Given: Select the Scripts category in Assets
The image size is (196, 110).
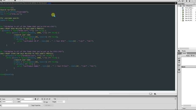Looking at the screenshot, I should click(x=179, y=67).
